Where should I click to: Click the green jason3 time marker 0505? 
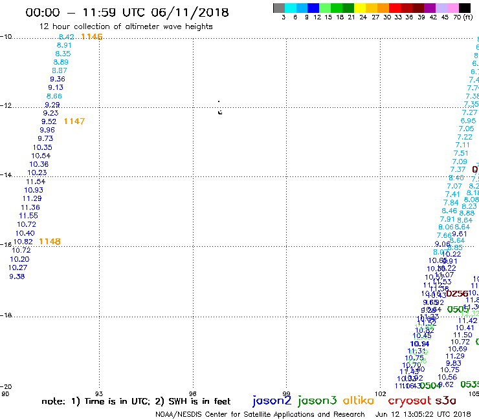458,310
